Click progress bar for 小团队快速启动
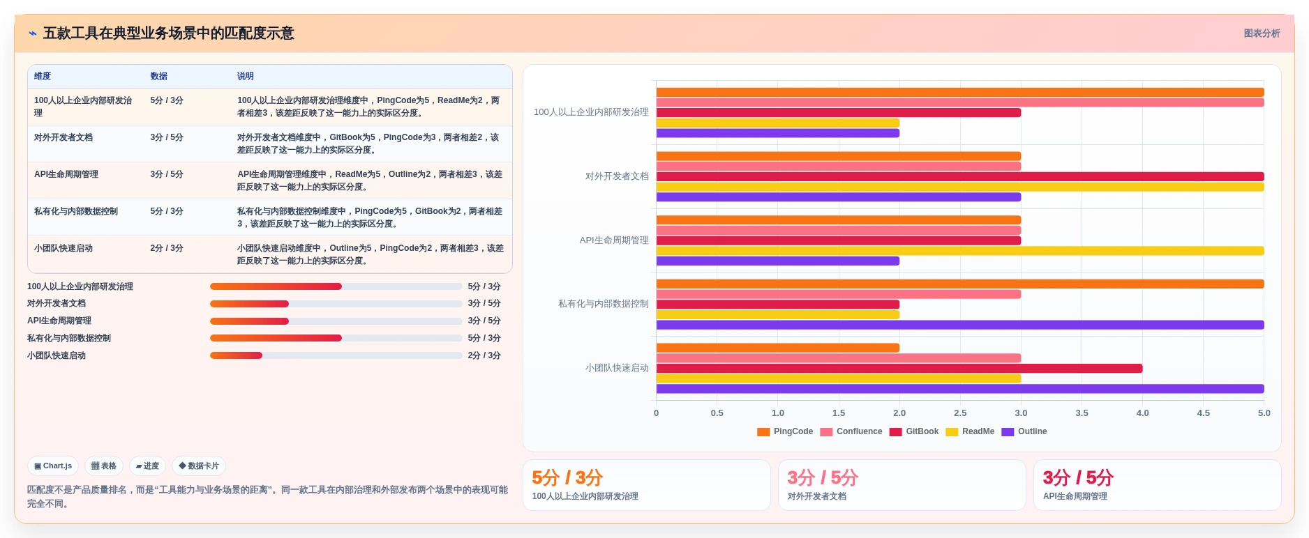The height and width of the screenshot is (538, 1309). 336,355
